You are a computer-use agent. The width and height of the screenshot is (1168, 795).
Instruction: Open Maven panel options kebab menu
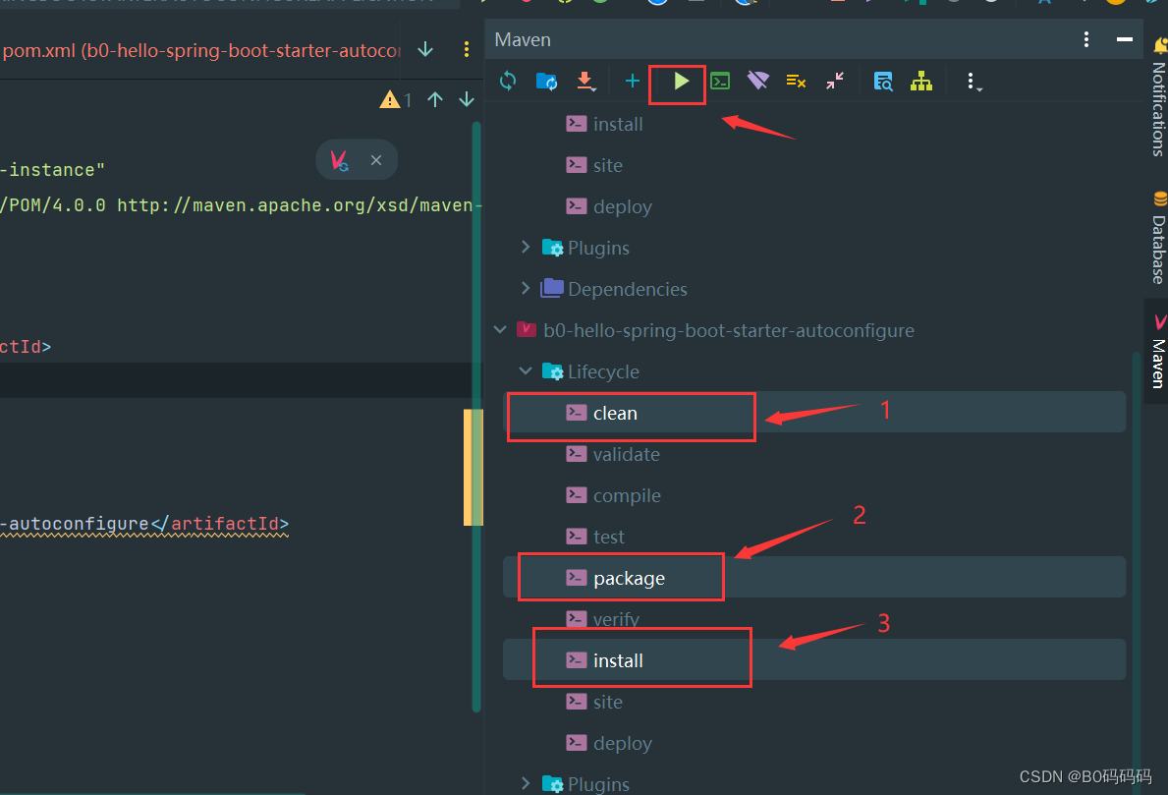1086,39
